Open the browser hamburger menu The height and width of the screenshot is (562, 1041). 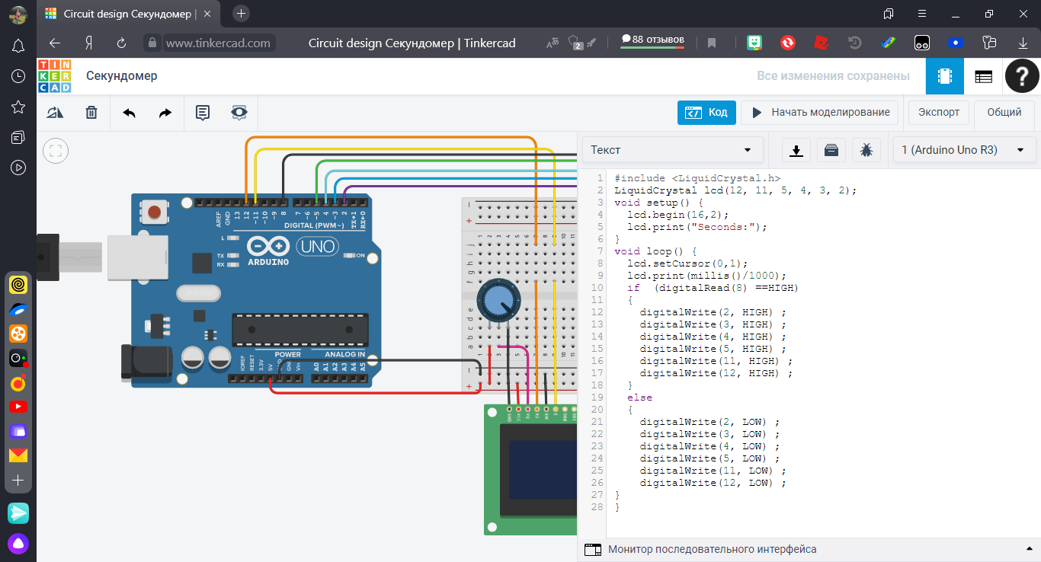click(923, 14)
